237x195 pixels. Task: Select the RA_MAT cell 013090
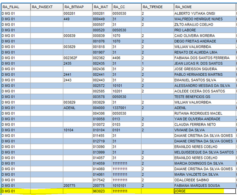102,147
